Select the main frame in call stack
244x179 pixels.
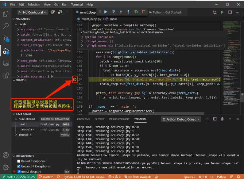tap(42, 124)
